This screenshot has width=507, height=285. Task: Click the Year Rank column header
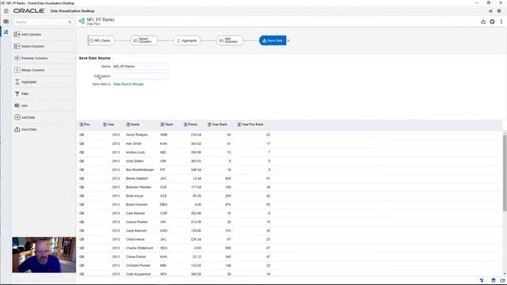tap(217, 124)
